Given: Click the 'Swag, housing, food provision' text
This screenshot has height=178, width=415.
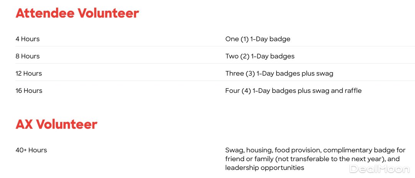Looking at the screenshot, I should (x=269, y=150).
